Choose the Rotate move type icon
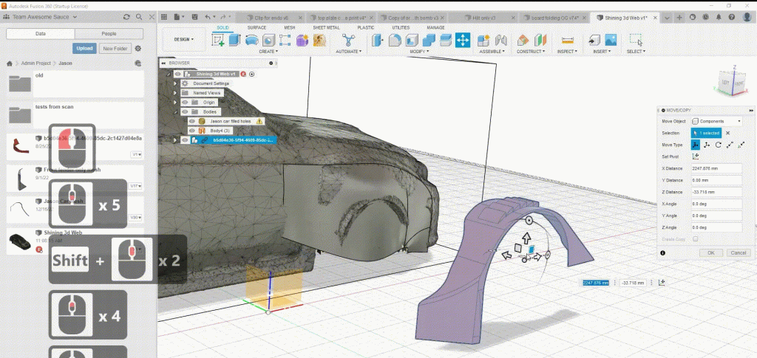This screenshot has width=757, height=358. [x=718, y=145]
